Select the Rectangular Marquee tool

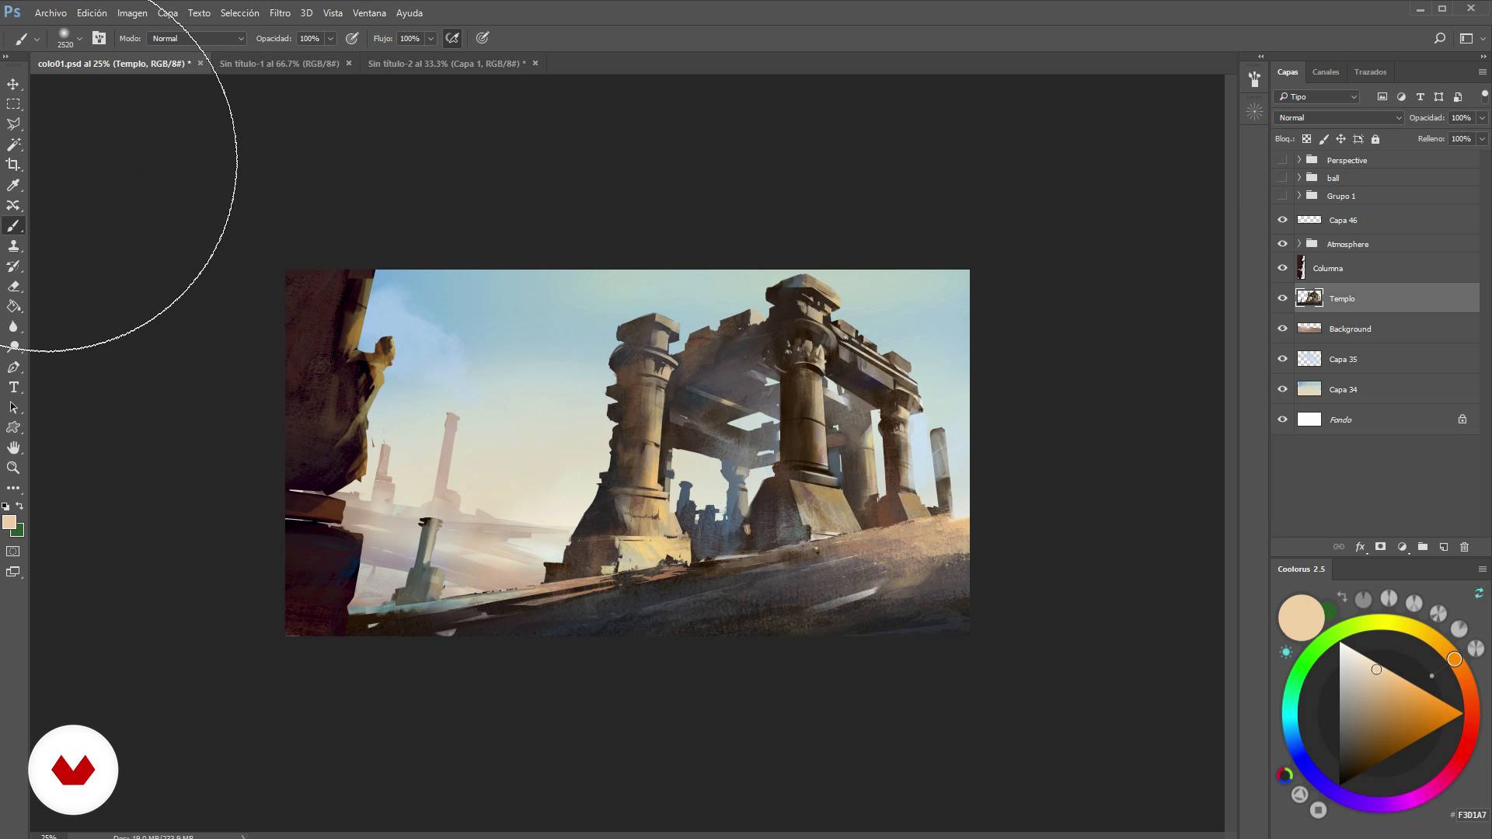click(x=13, y=104)
